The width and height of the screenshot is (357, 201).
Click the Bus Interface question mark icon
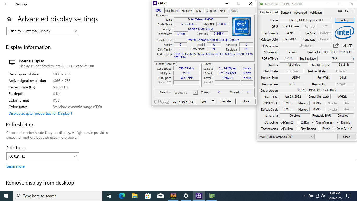coord(353,58)
